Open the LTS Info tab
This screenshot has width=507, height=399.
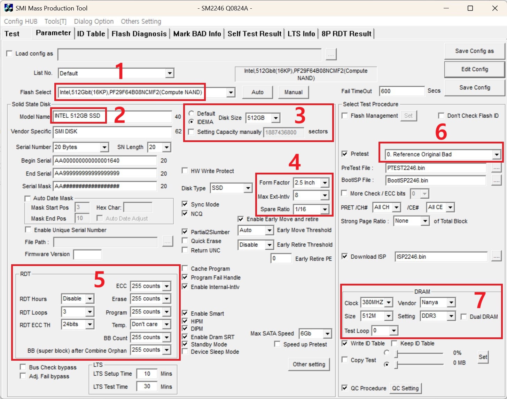tap(301, 34)
